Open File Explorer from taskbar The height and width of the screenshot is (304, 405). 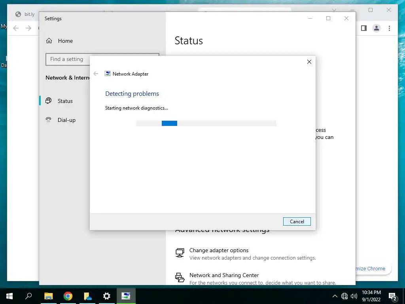48,296
